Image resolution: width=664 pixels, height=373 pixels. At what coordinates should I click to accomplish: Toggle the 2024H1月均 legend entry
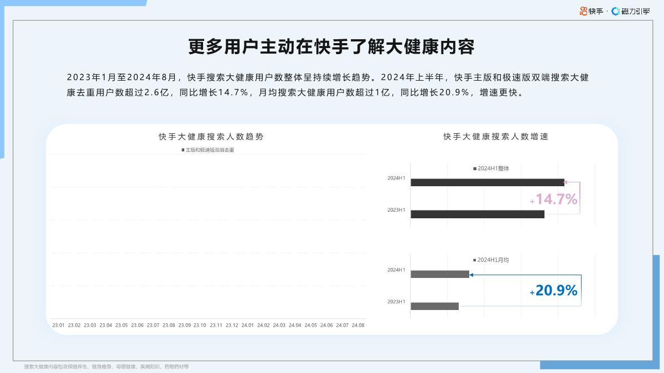pyautogui.click(x=491, y=259)
